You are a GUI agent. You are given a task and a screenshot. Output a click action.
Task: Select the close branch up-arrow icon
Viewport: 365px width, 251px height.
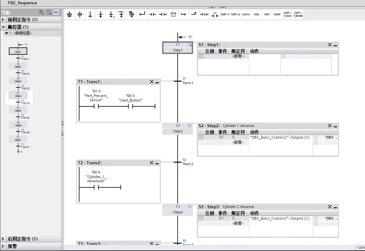click(x=194, y=15)
